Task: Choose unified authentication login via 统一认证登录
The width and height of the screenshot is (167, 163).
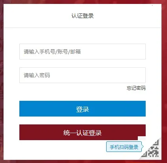Action: coord(83,132)
